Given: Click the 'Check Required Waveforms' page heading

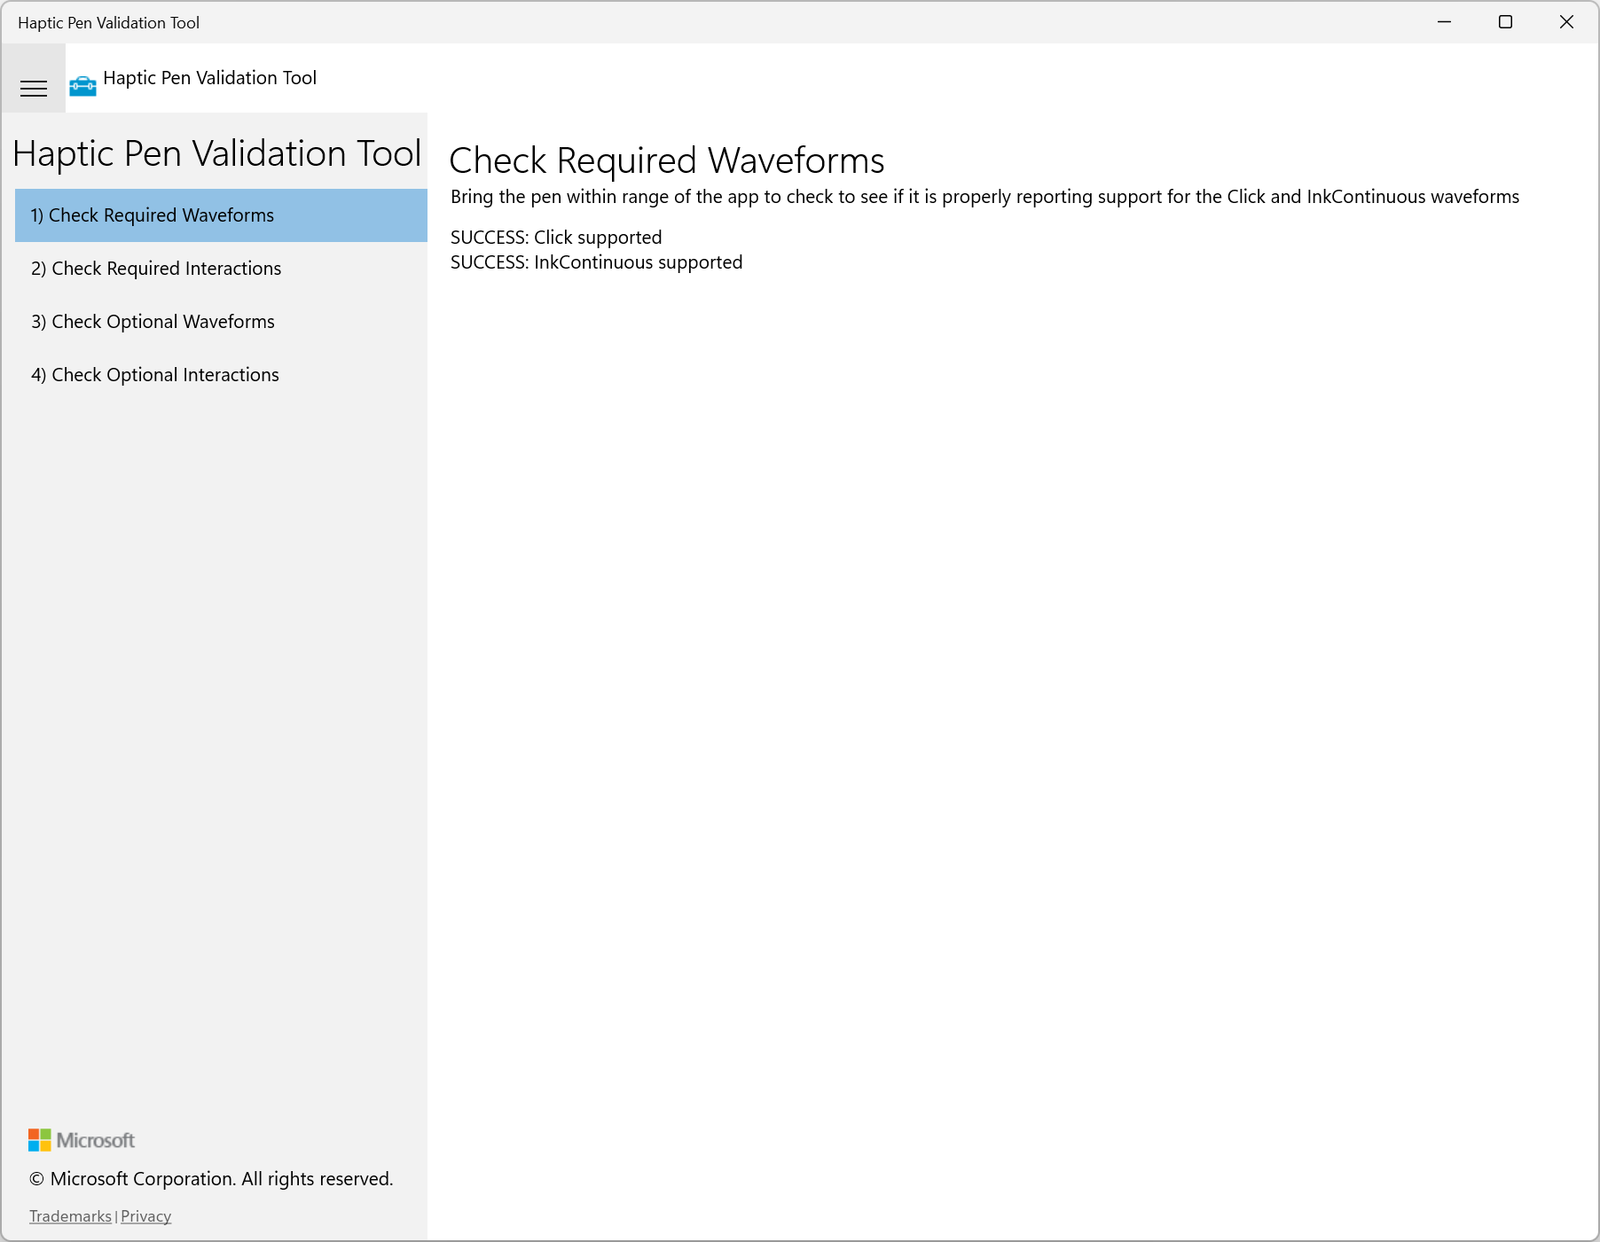Looking at the screenshot, I should point(667,160).
